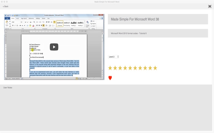Rate the tutorial four stars

coord(125,68)
